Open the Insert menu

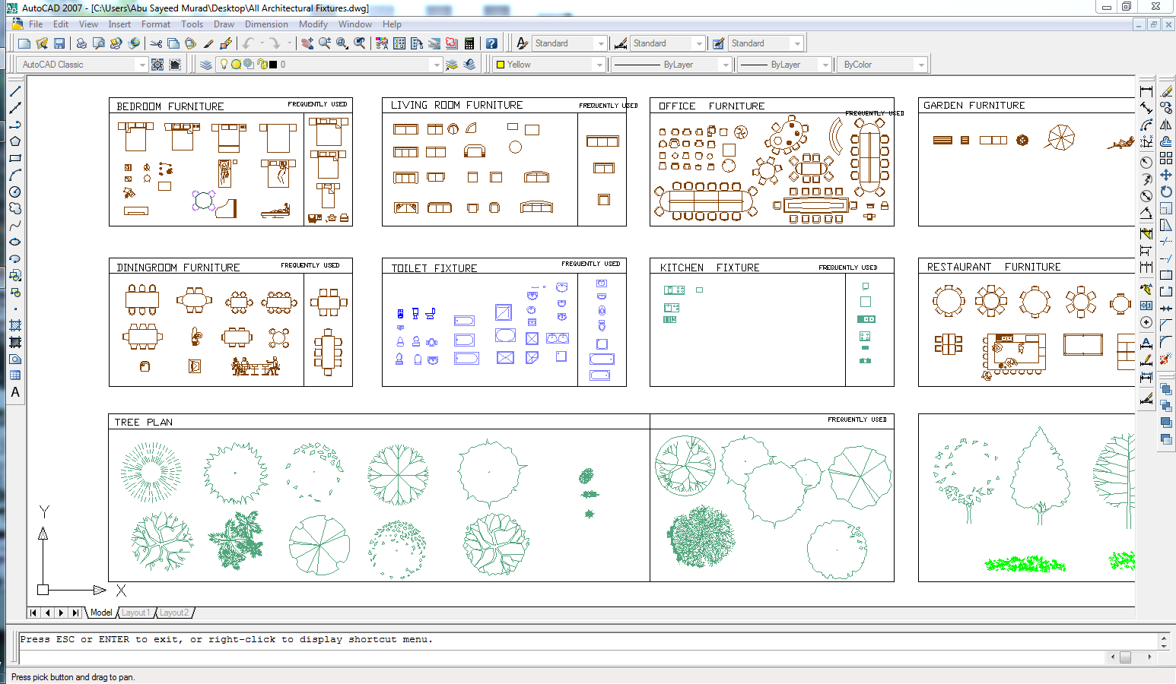point(119,24)
